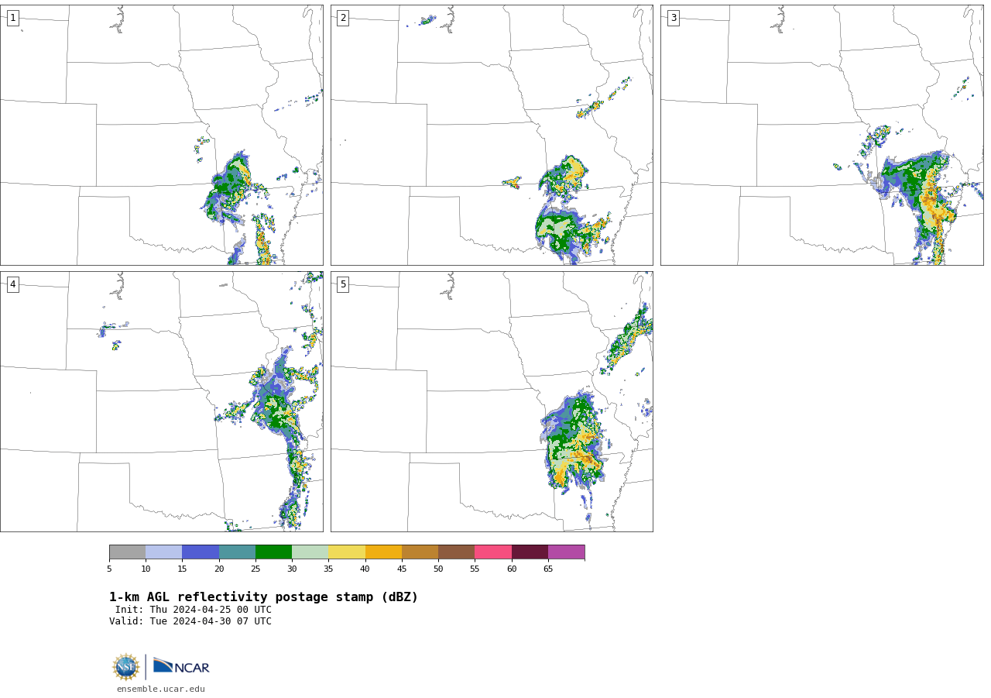Click the dark green 25-30 dBZ swatch
Viewport: 991px width, 698px height.
pyautogui.click(x=273, y=552)
